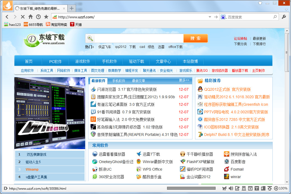Click the popup blocker window-x icon
Image resolution: width=291 pixels, height=194 pixels.
tap(250, 188)
